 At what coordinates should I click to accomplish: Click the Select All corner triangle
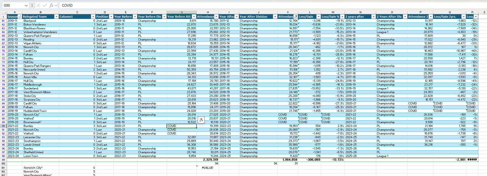click(x=5, y=12)
